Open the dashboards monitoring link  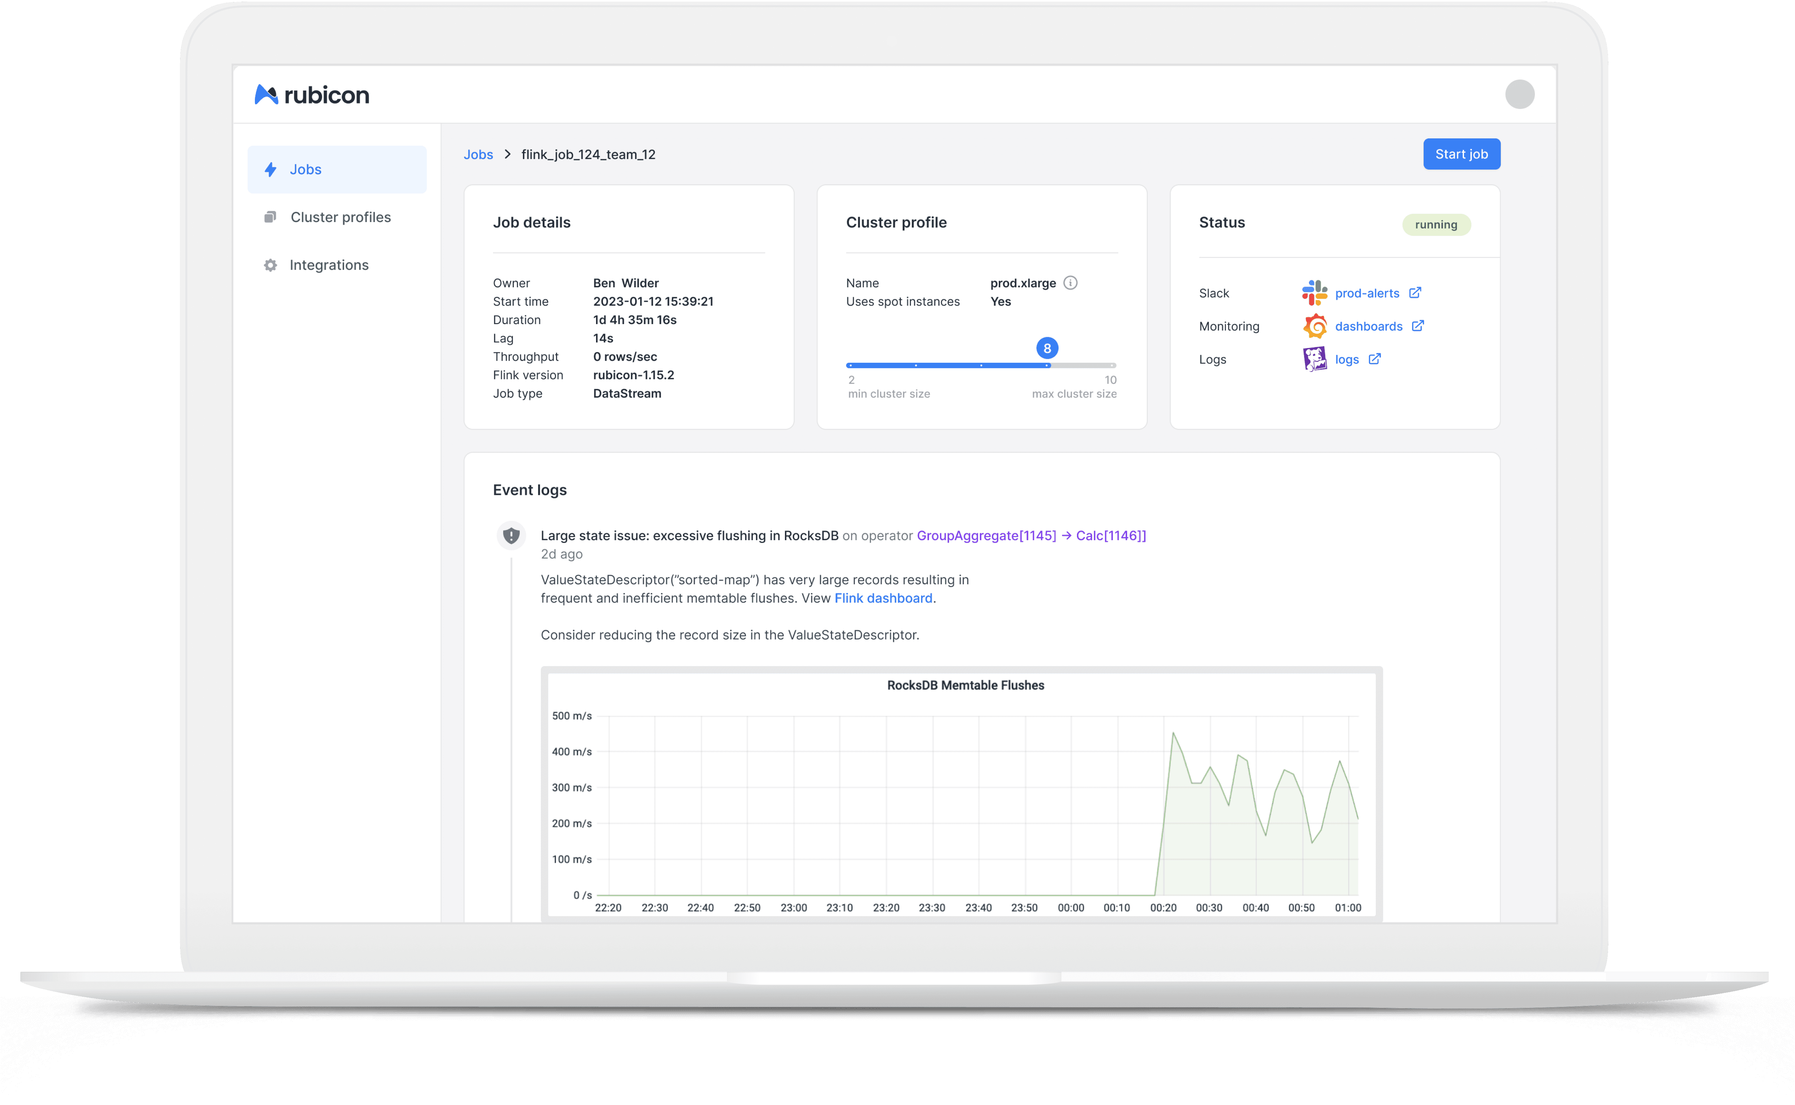tap(1368, 326)
